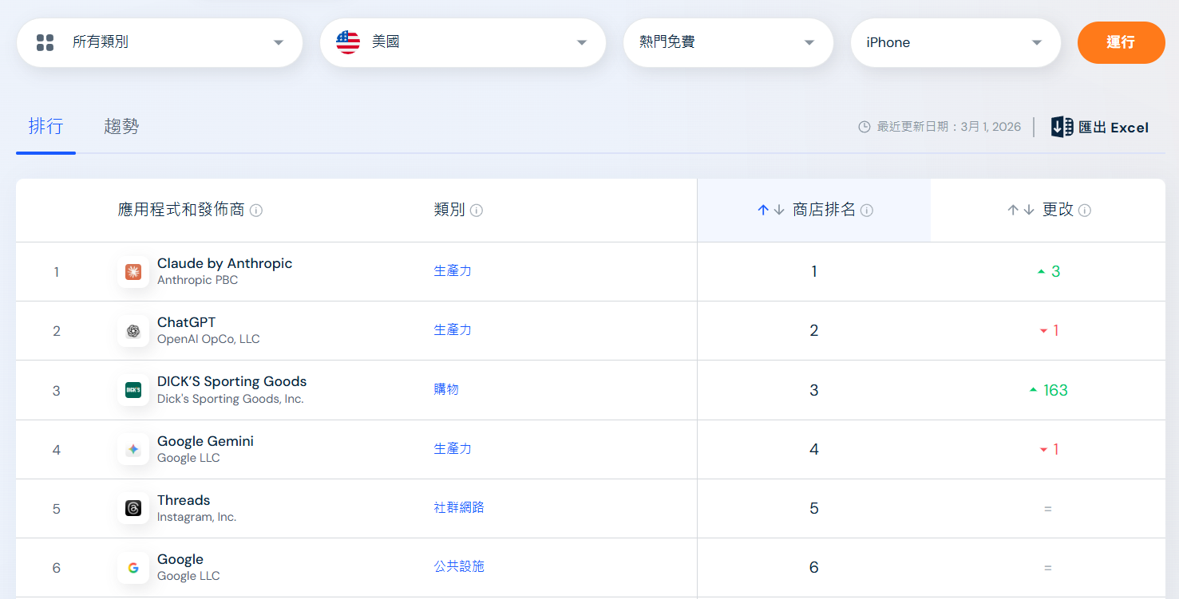This screenshot has height=599, width=1179.
Task: Click the rank change value 3 for Claude
Action: (x=1055, y=271)
